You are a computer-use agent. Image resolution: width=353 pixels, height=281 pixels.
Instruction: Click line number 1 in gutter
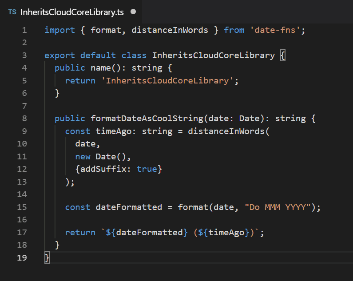(x=24, y=30)
